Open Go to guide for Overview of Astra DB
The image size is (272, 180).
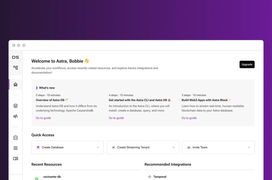tap(44, 118)
